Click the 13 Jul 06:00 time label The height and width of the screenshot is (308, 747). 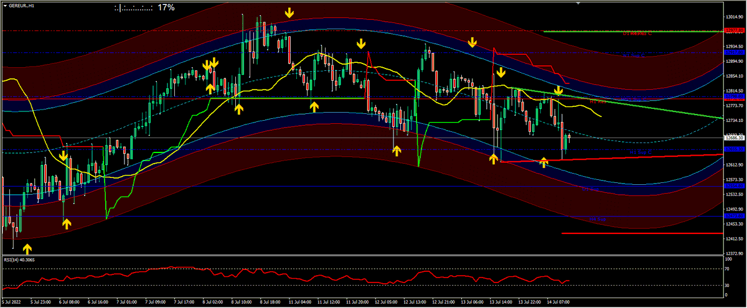472,302
